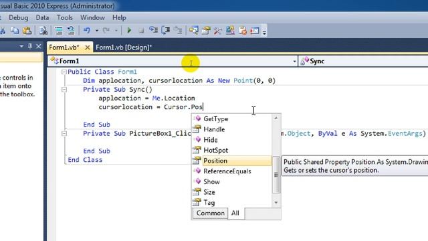Open the Undo history dropdown arrow

coord(97,31)
